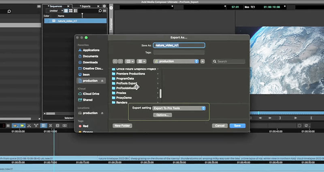The height and width of the screenshot is (172, 324).
Task: Switch Sequences bin to frame view
Action: click(70, 11)
